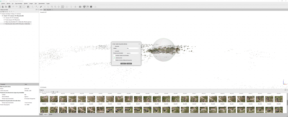Click the add photos workspace icon
This screenshot has width=288, height=117.
(x=3, y=11)
